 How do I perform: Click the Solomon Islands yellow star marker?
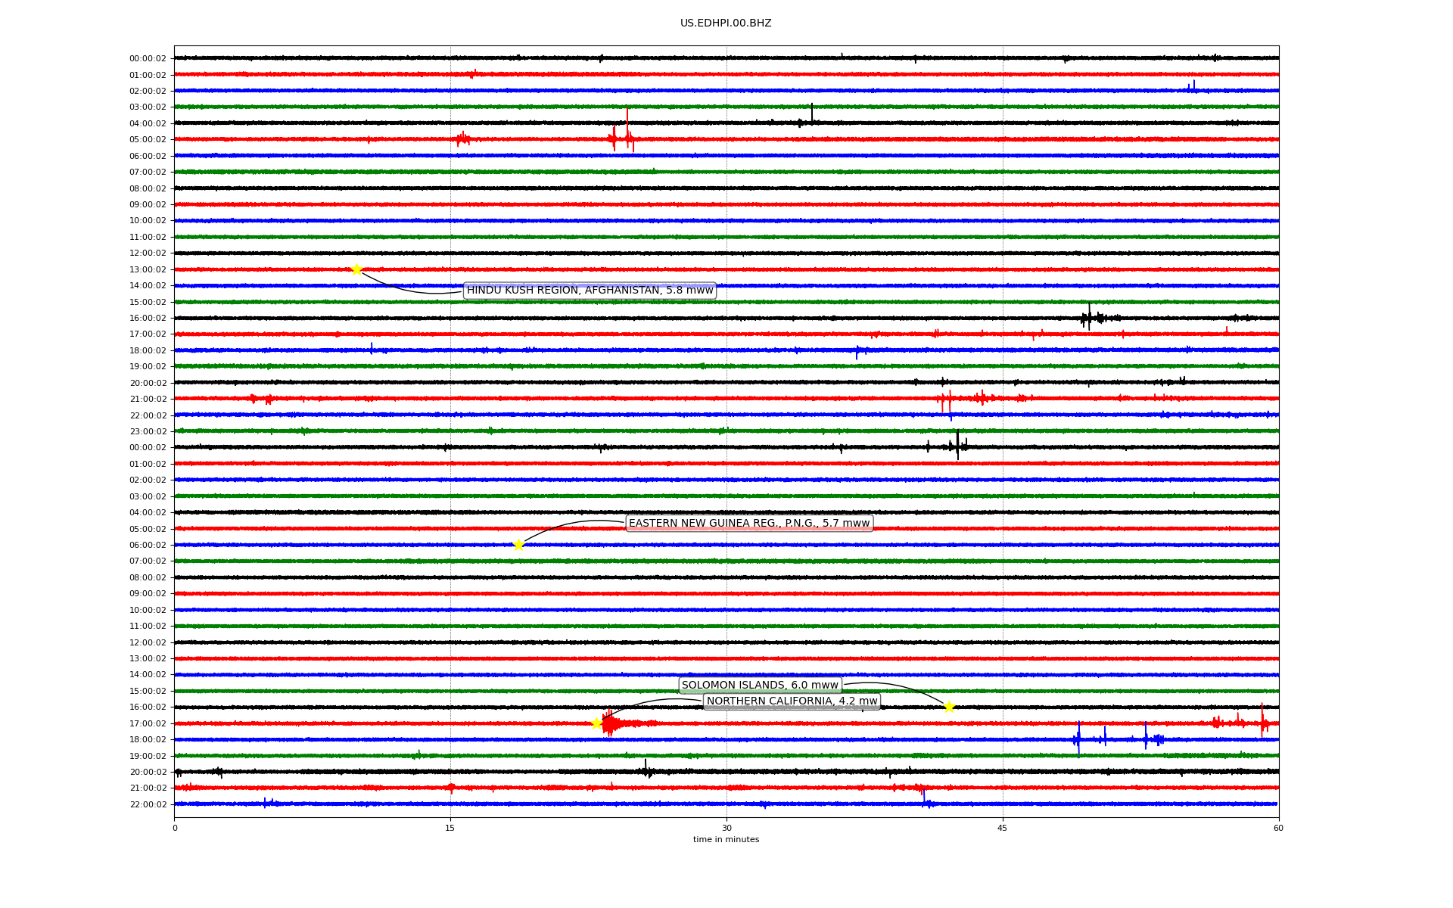[949, 707]
